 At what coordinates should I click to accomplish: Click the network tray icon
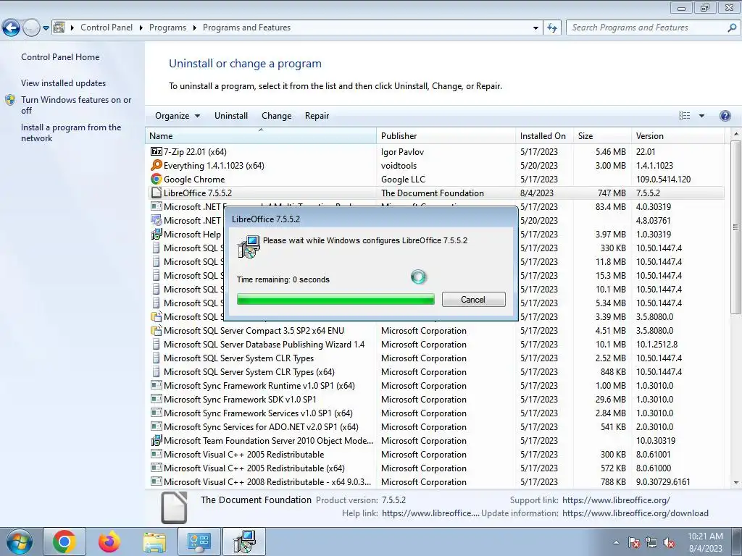click(x=651, y=542)
